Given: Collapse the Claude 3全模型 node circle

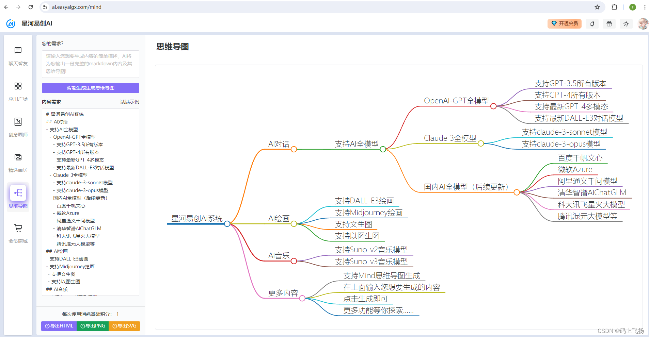Looking at the screenshot, I should click(x=481, y=144).
